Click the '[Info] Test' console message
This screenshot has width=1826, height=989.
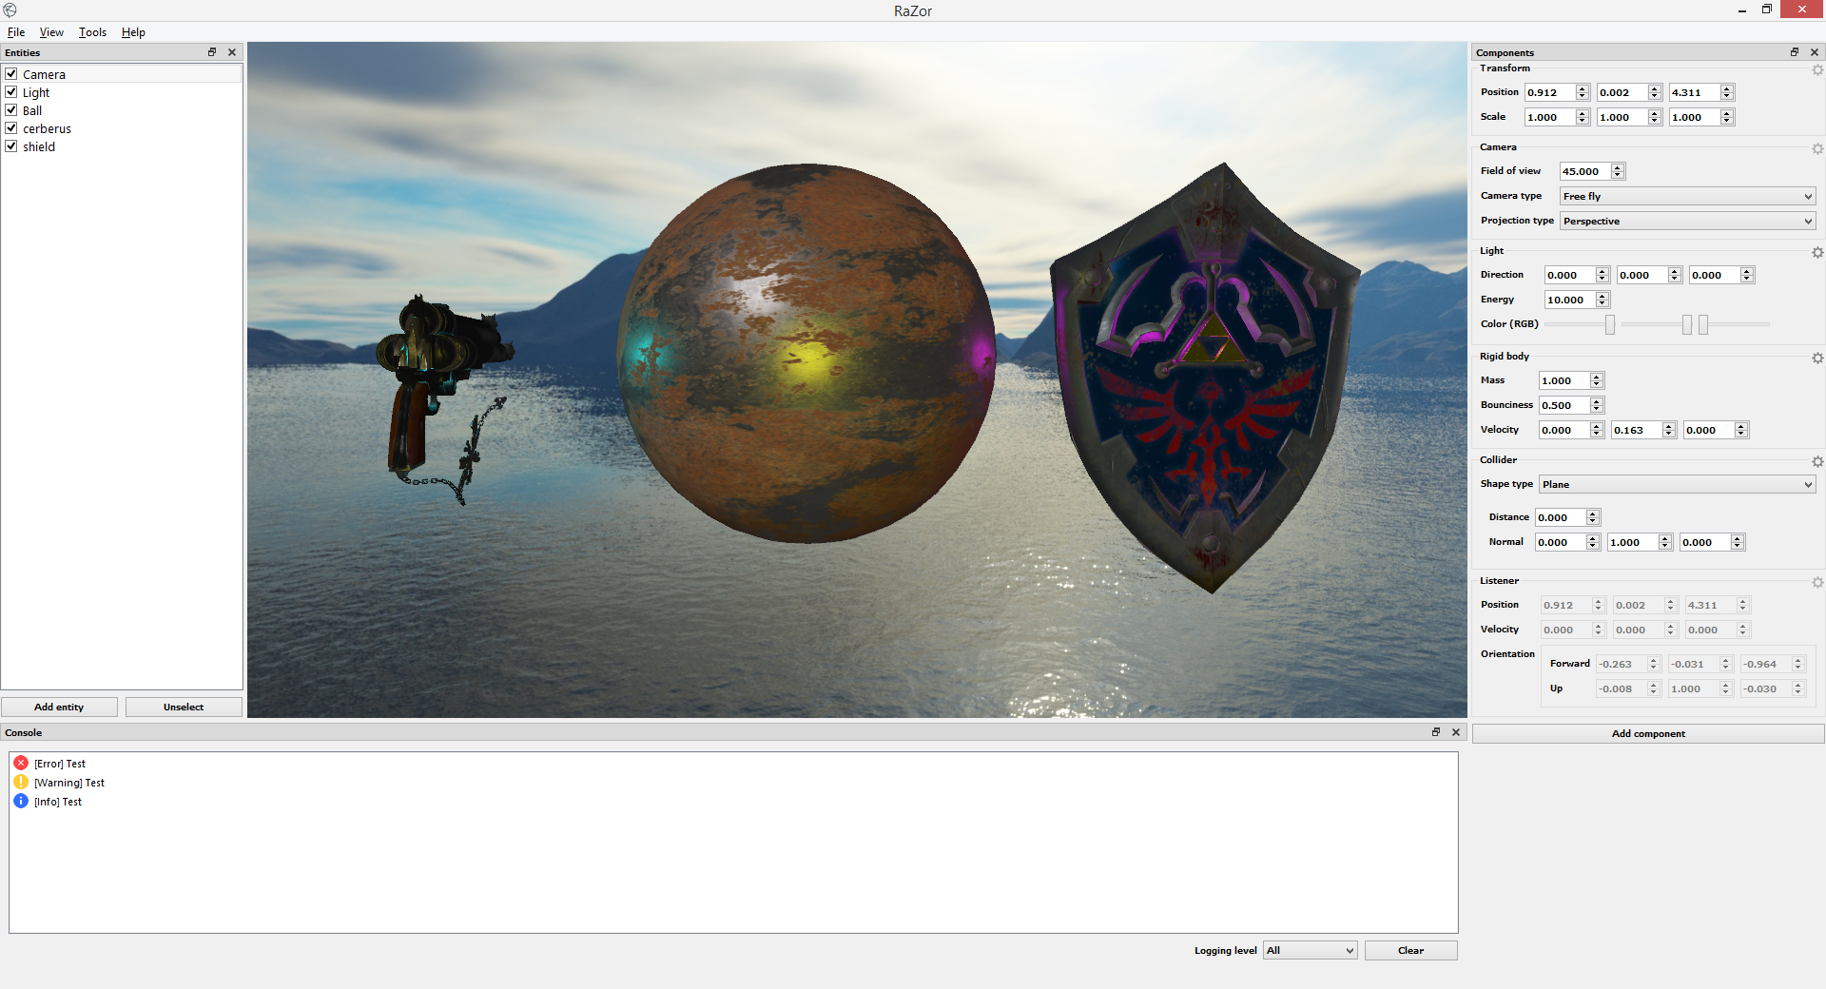[58, 802]
